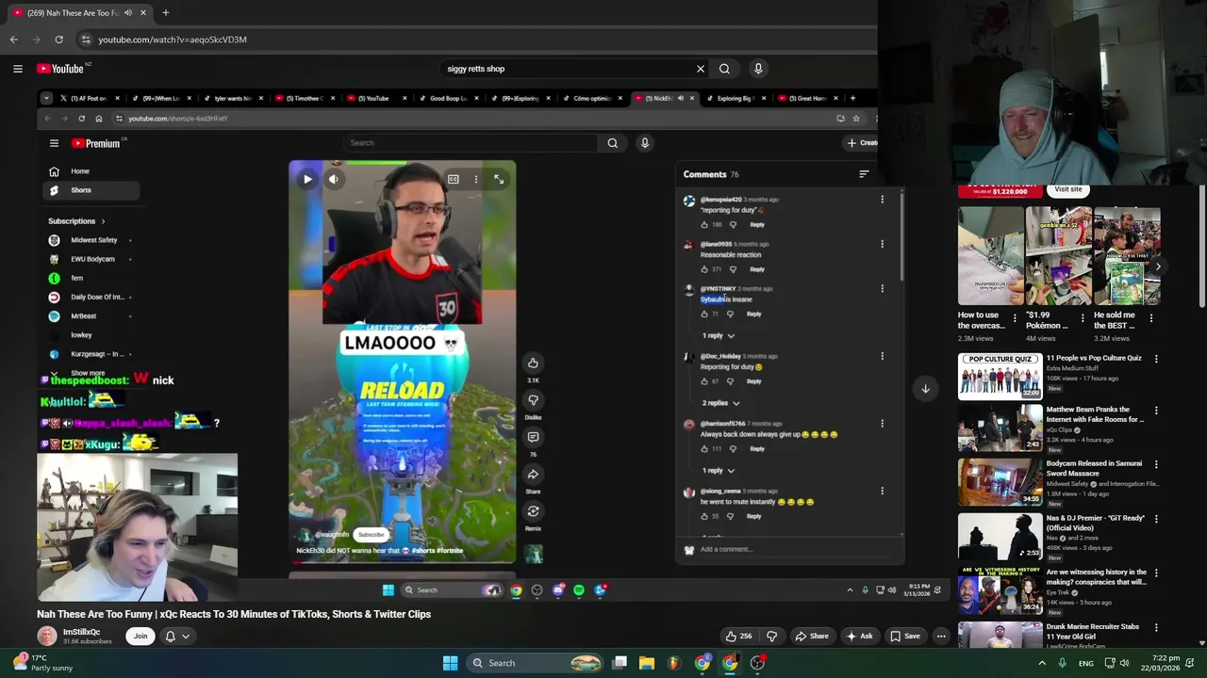1207x678 pixels.
Task: Open 'Drunk Marine Recruiter Stabs' video link
Action: pyautogui.click(x=1093, y=631)
